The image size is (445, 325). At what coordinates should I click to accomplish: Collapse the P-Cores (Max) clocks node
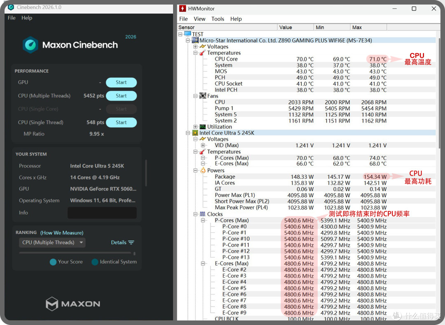(203, 220)
